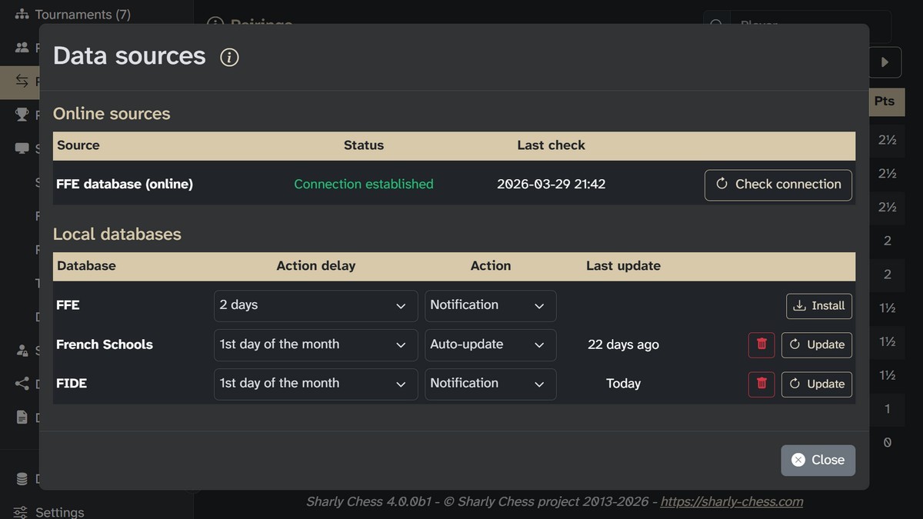Update the French Schools database
Image resolution: width=923 pixels, height=519 pixels.
point(817,344)
